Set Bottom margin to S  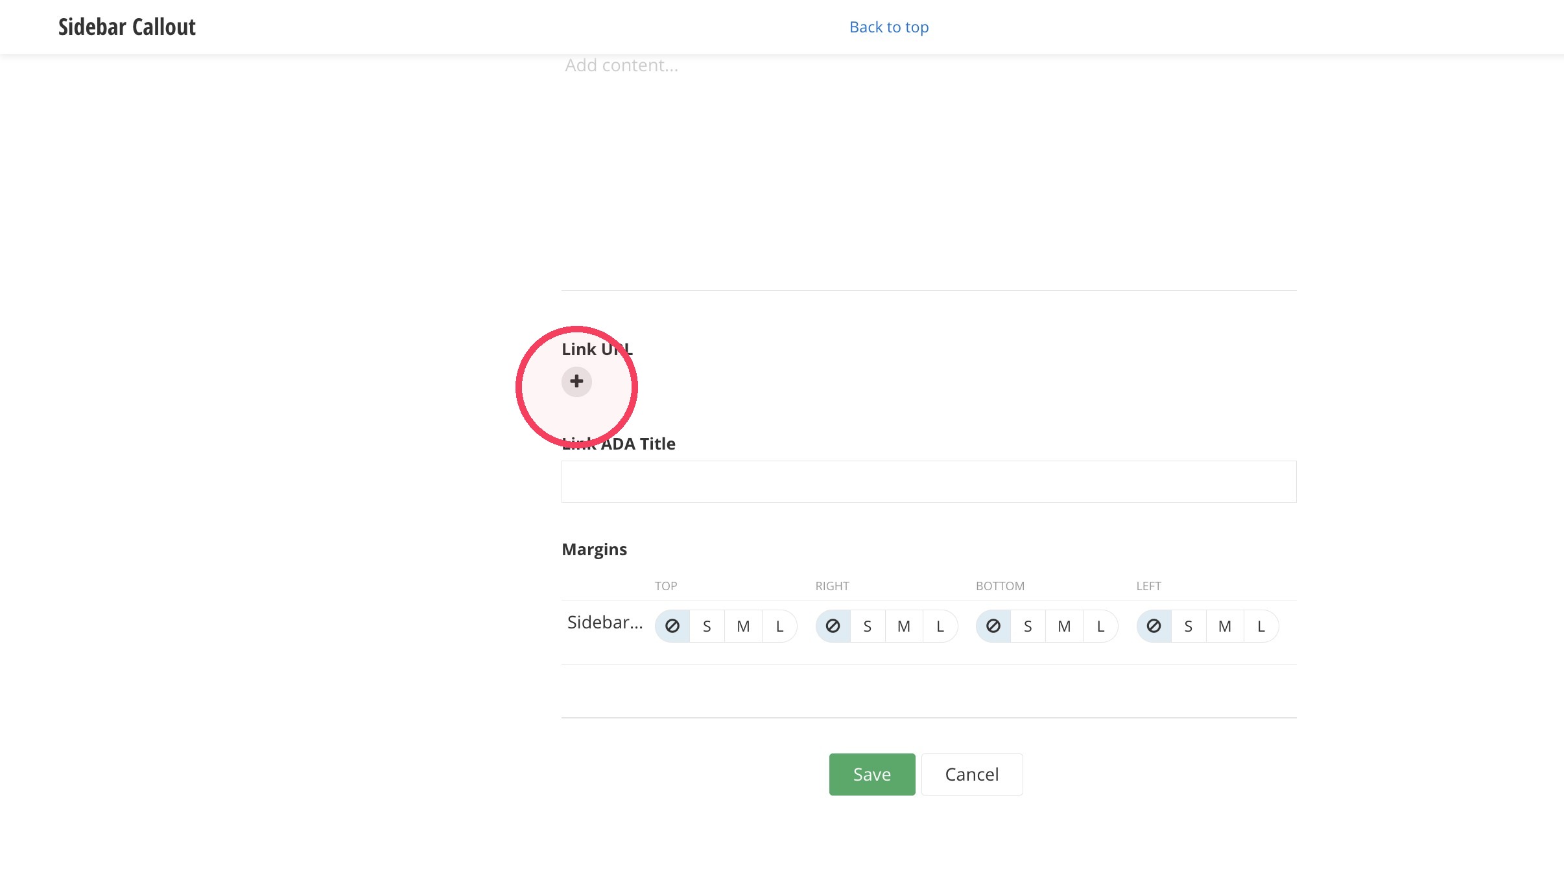[1028, 626]
